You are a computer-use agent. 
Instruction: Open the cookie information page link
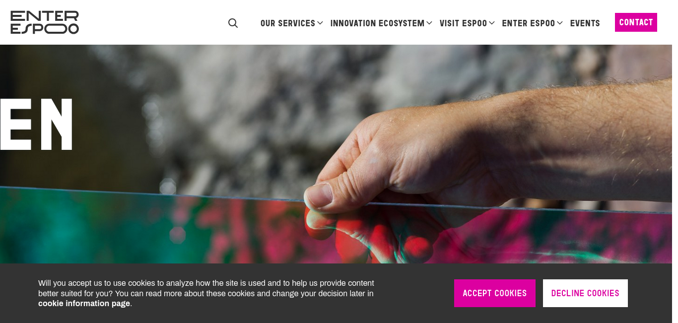[84, 304]
